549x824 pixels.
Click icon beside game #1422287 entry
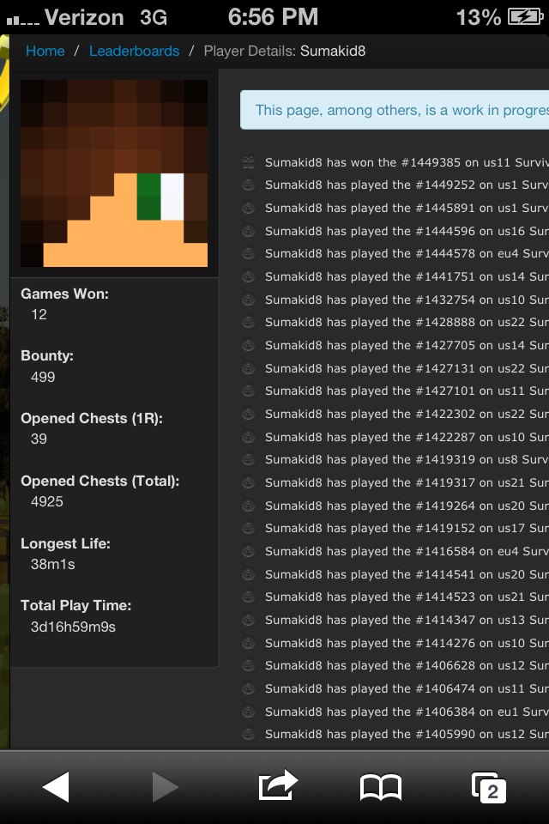pos(249,437)
